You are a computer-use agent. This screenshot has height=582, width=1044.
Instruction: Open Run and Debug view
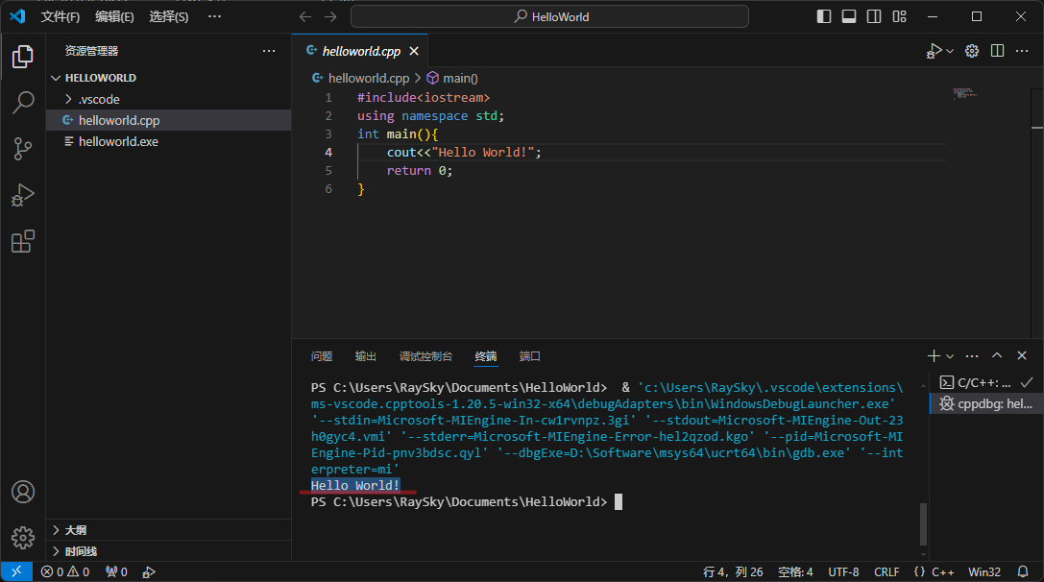click(23, 195)
